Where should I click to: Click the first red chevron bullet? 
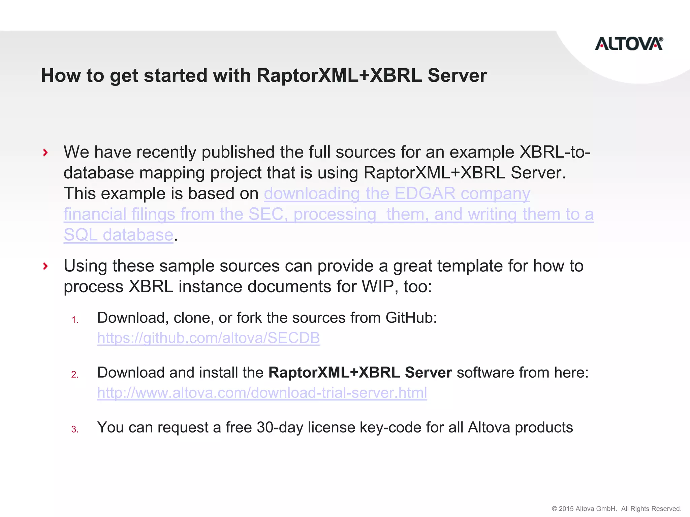(x=45, y=153)
